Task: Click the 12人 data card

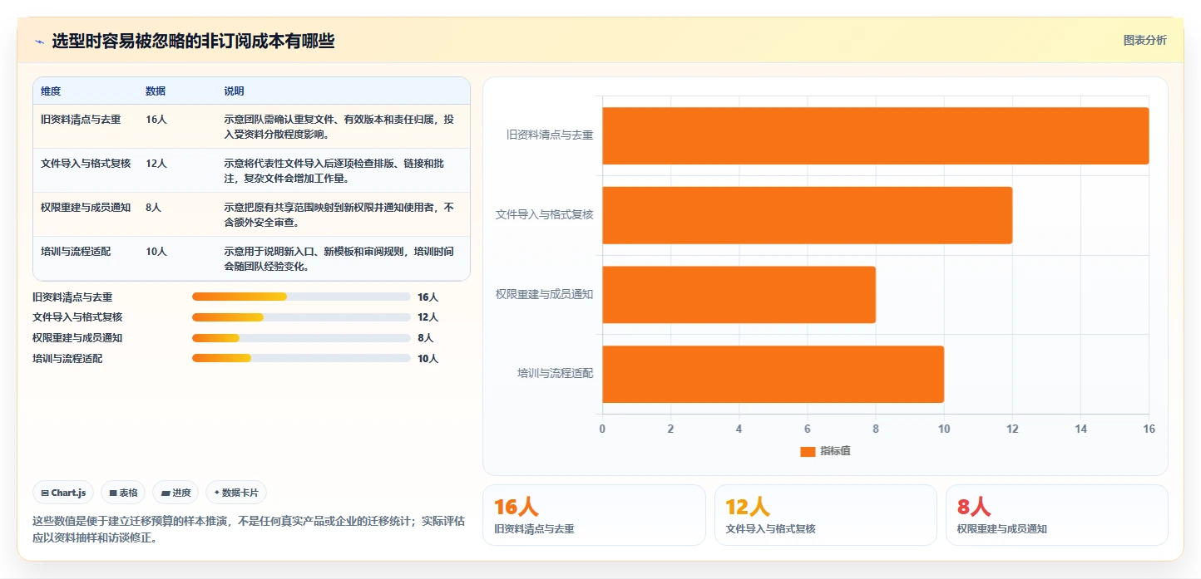Action: 826,515
